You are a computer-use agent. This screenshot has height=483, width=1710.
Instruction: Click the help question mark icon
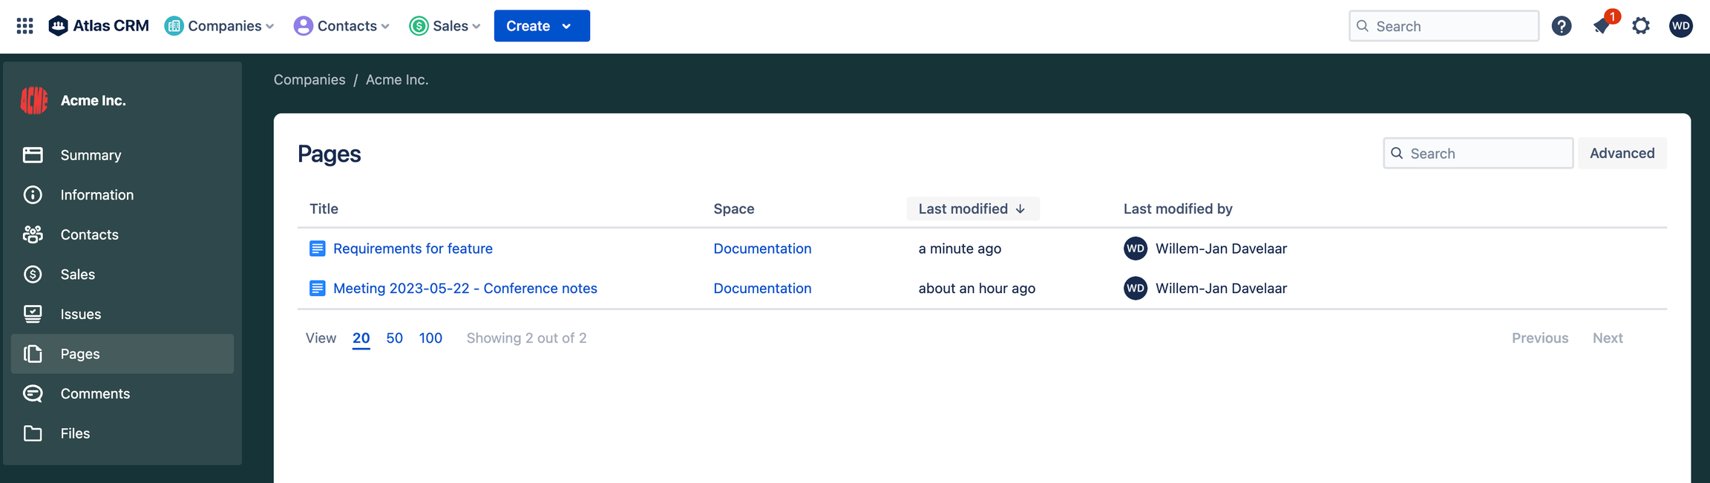point(1562,26)
